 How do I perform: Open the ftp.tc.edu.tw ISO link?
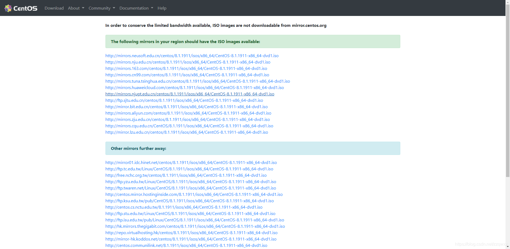pyautogui.click(x=189, y=169)
